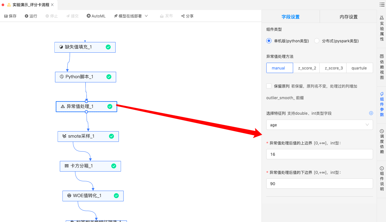Run the experiment with 运行

pyautogui.click(x=31, y=16)
